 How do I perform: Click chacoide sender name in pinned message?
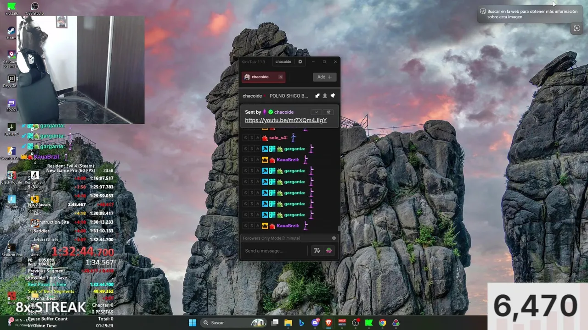(284, 112)
